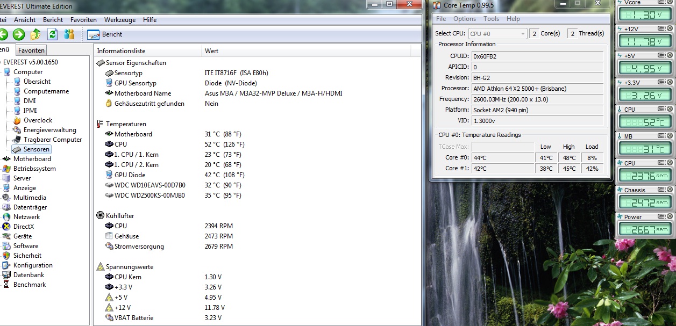
Task: Close the CPU fan gadget showing 2376 RPM
Action: point(670,163)
